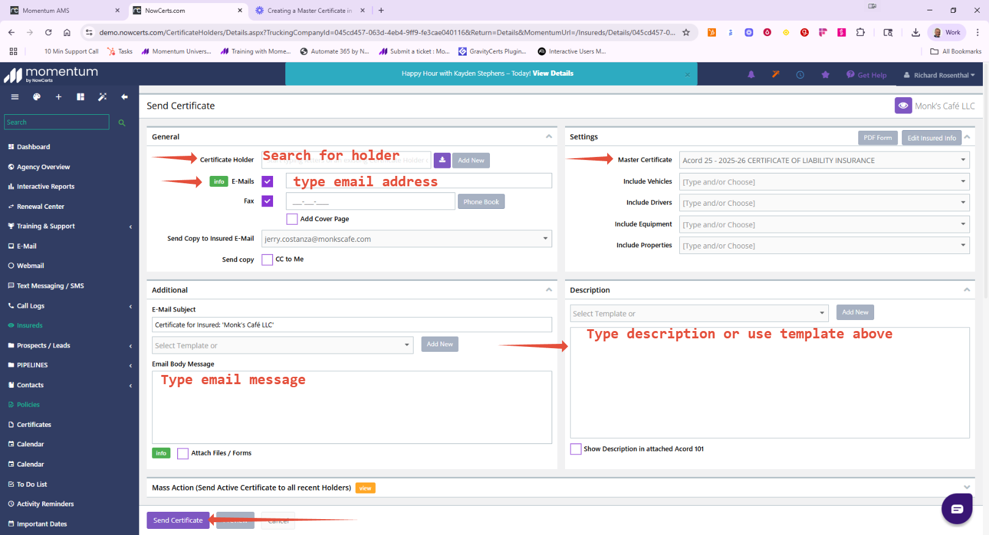Open the Include Properties dropdown
This screenshot has height=535, width=989.
pyautogui.click(x=824, y=246)
